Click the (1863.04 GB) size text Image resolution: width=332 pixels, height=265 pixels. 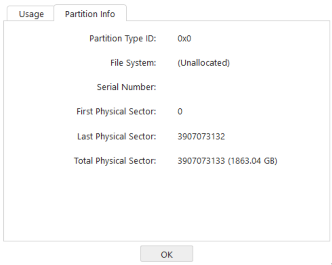pyautogui.click(x=252, y=161)
